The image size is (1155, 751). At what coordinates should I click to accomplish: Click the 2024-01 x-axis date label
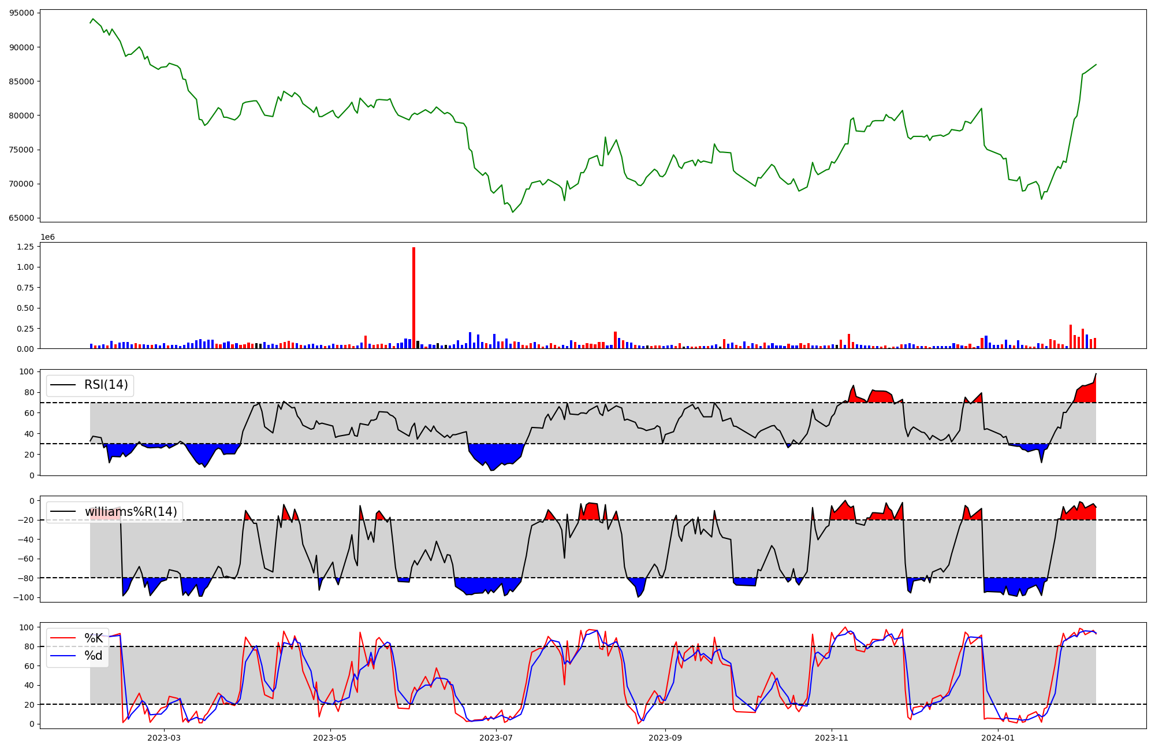click(x=997, y=738)
